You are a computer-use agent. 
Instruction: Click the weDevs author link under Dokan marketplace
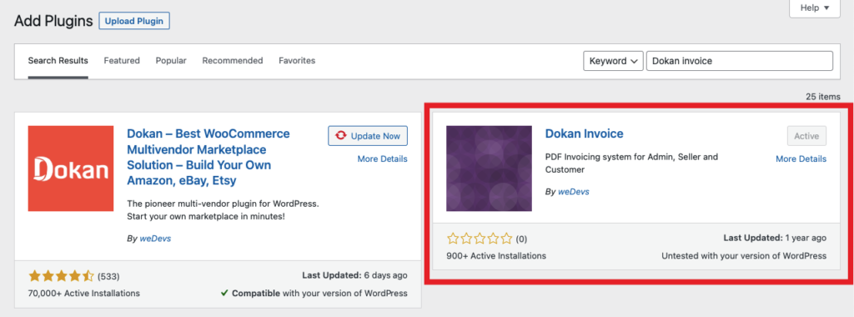click(x=155, y=239)
